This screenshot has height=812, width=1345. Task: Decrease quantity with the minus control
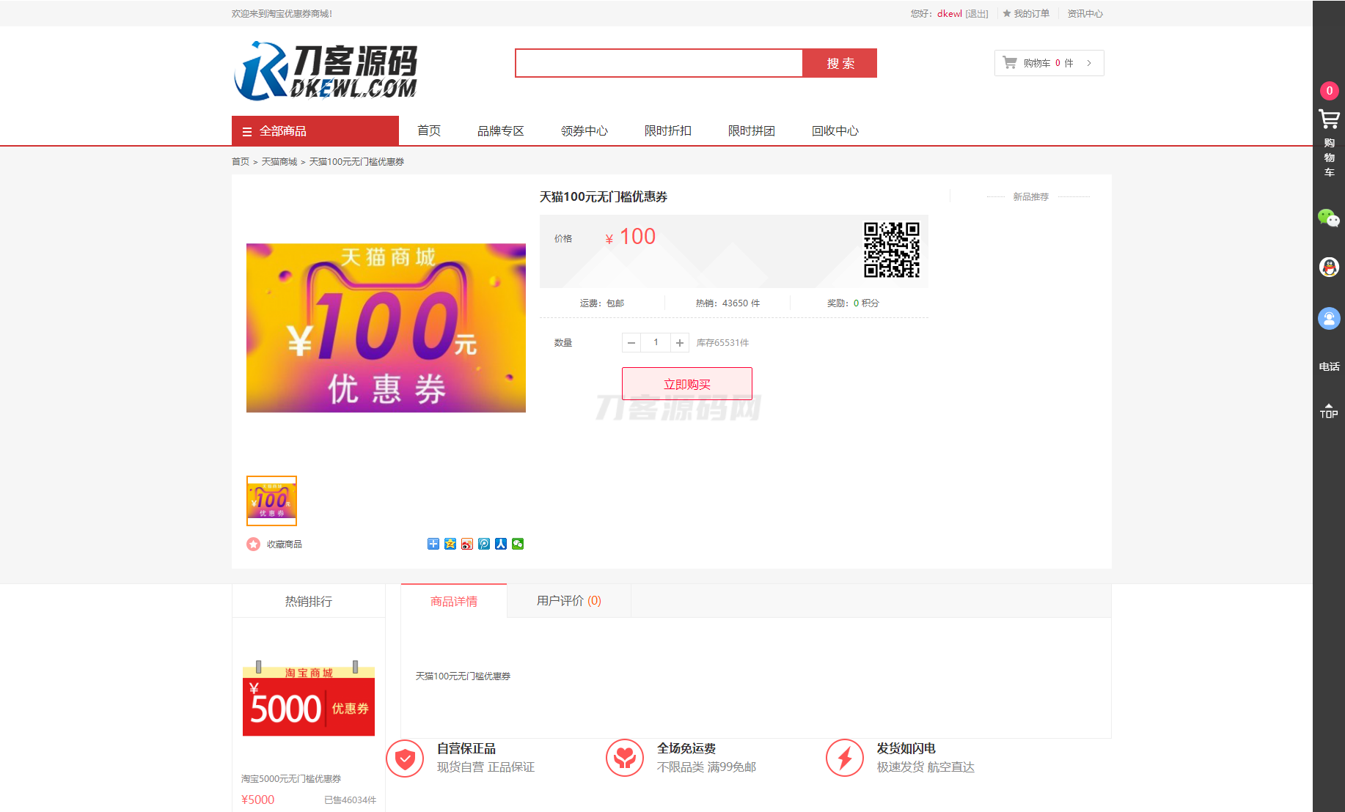pyautogui.click(x=631, y=342)
